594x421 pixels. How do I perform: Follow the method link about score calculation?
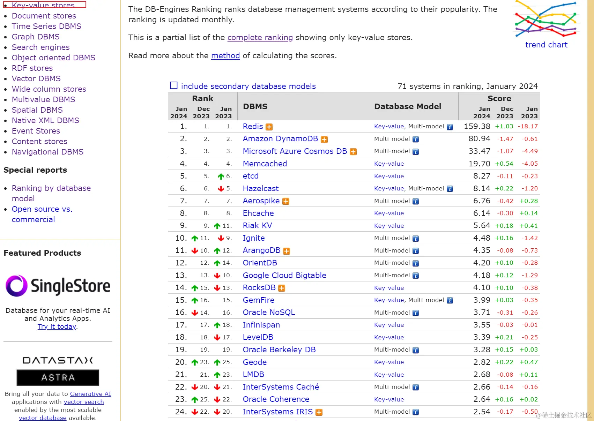225,56
